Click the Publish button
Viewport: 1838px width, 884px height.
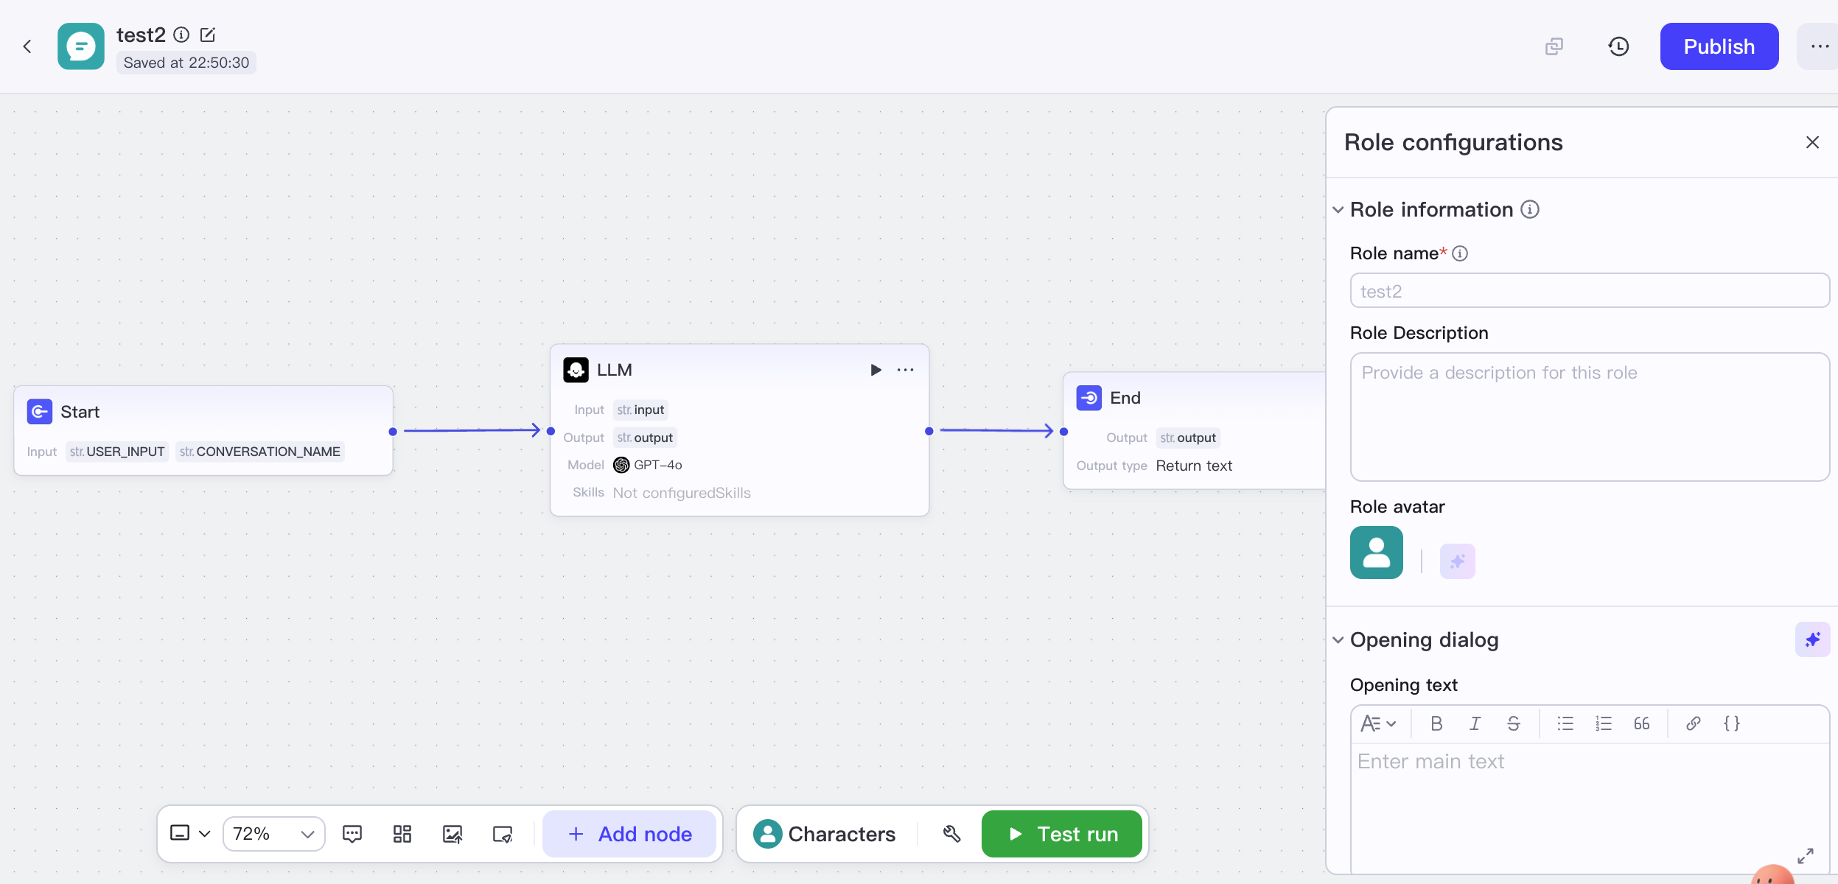[x=1719, y=46]
